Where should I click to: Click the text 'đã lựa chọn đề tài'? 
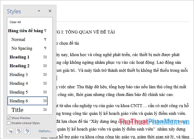coord(72,121)
